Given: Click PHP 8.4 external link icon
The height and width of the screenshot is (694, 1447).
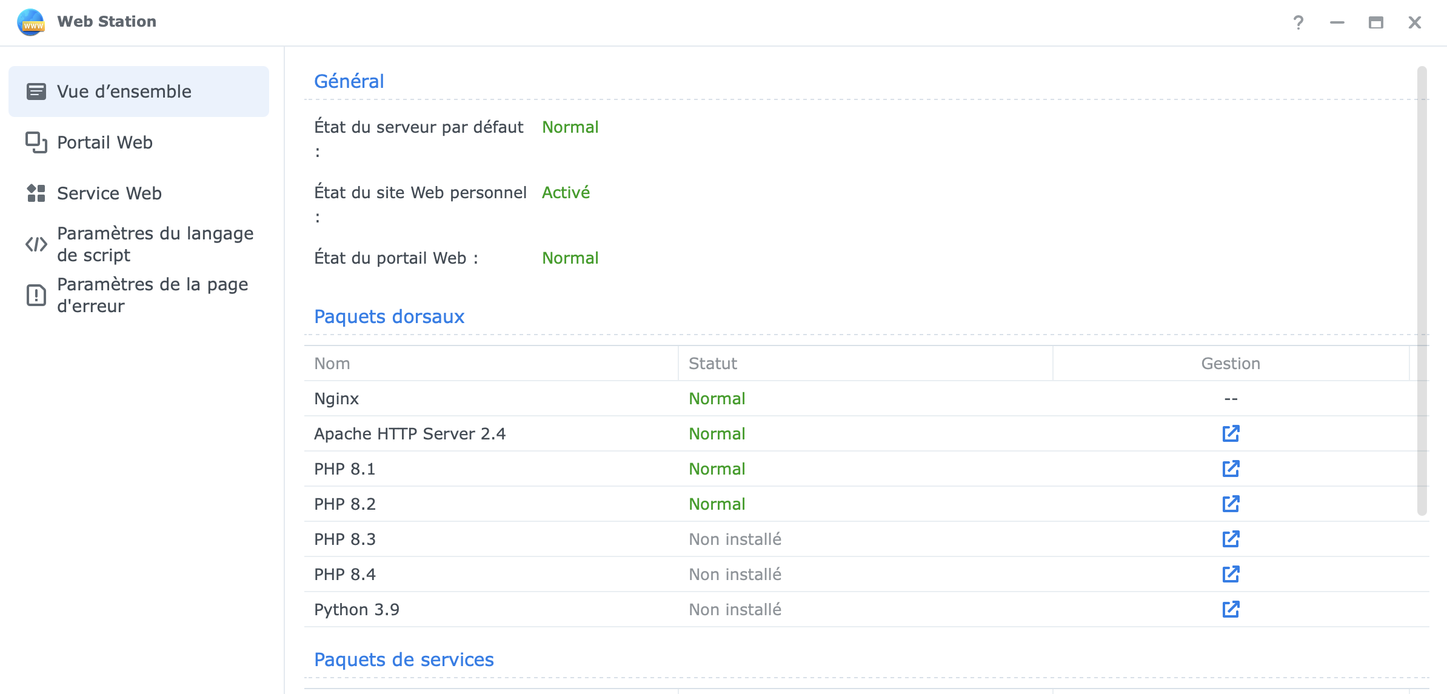Looking at the screenshot, I should coord(1231,574).
